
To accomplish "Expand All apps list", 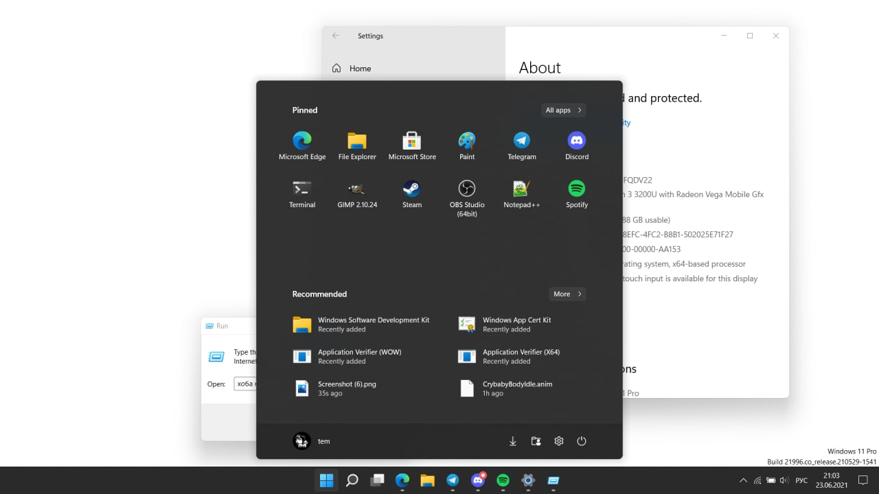I will 563,110.
